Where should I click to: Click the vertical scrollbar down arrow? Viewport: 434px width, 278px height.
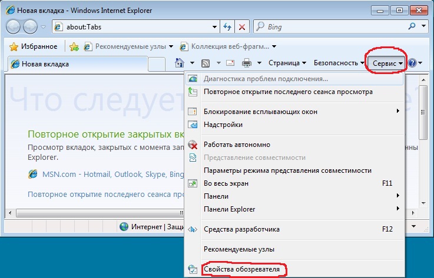click(423, 203)
